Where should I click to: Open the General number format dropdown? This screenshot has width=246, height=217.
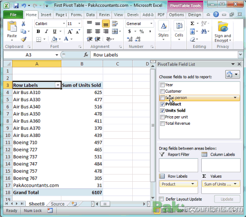tap(151, 24)
